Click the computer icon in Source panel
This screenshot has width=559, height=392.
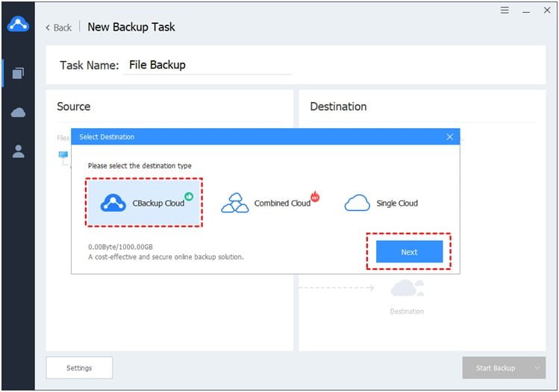tap(63, 154)
